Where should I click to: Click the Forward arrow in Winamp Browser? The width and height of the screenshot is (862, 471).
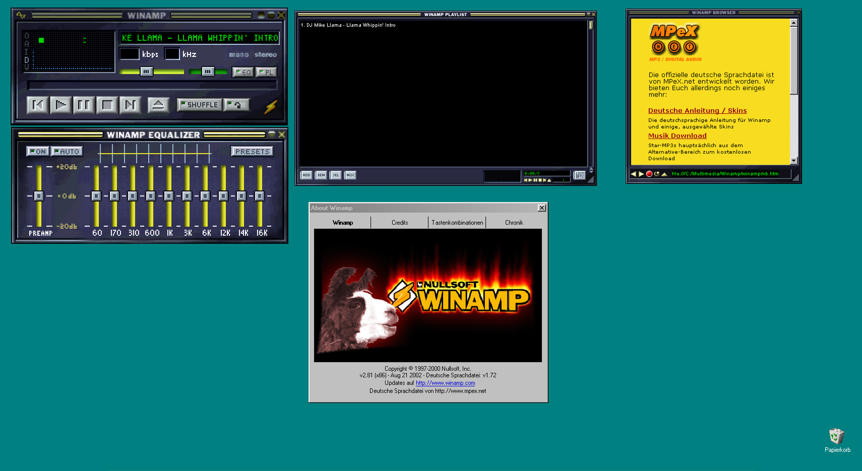point(641,174)
